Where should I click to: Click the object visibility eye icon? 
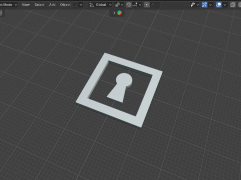193,5
